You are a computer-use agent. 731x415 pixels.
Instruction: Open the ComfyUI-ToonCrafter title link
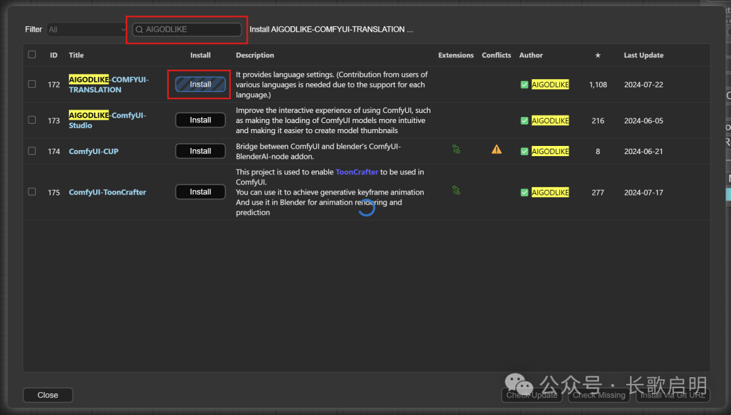coord(107,193)
